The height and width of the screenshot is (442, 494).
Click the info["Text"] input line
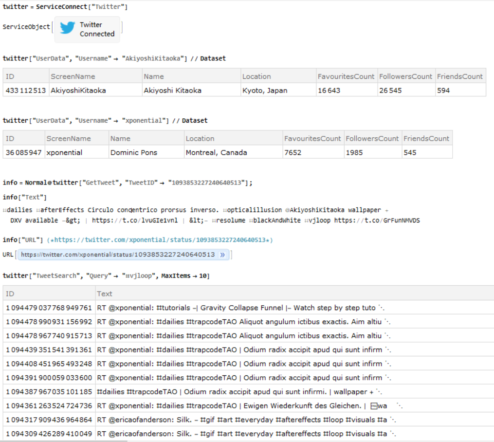point(24,197)
